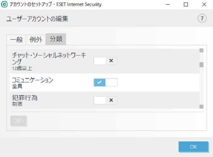Click the scrollbar thumb in category list

tap(201, 65)
